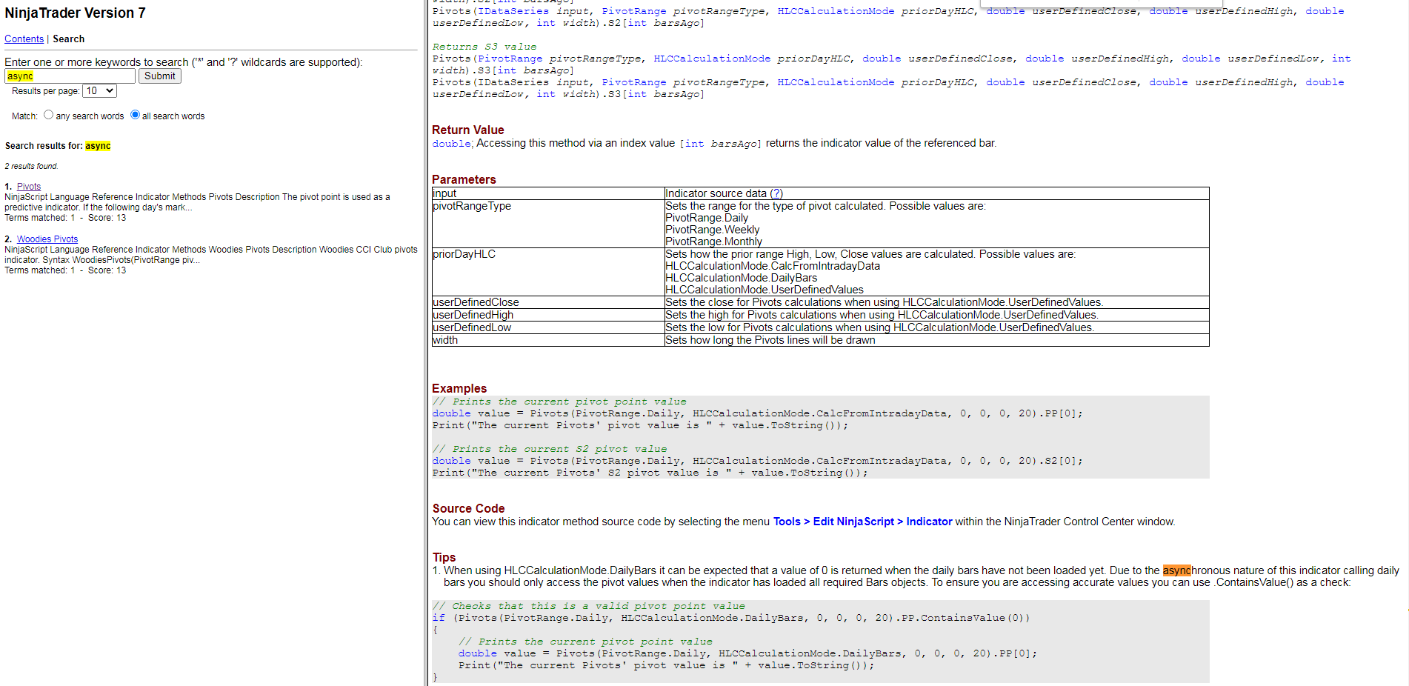Click the 'Source Code' heading

[468, 509]
